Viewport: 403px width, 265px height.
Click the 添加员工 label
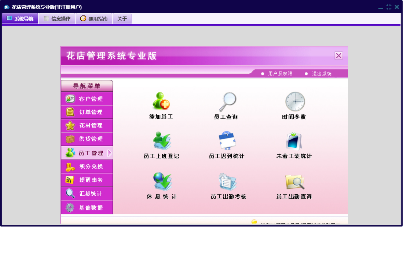click(x=161, y=117)
